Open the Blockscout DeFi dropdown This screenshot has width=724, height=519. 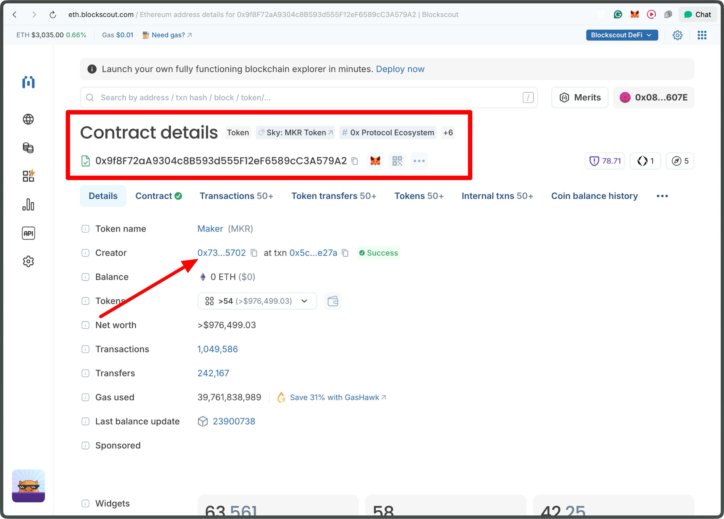(x=622, y=35)
